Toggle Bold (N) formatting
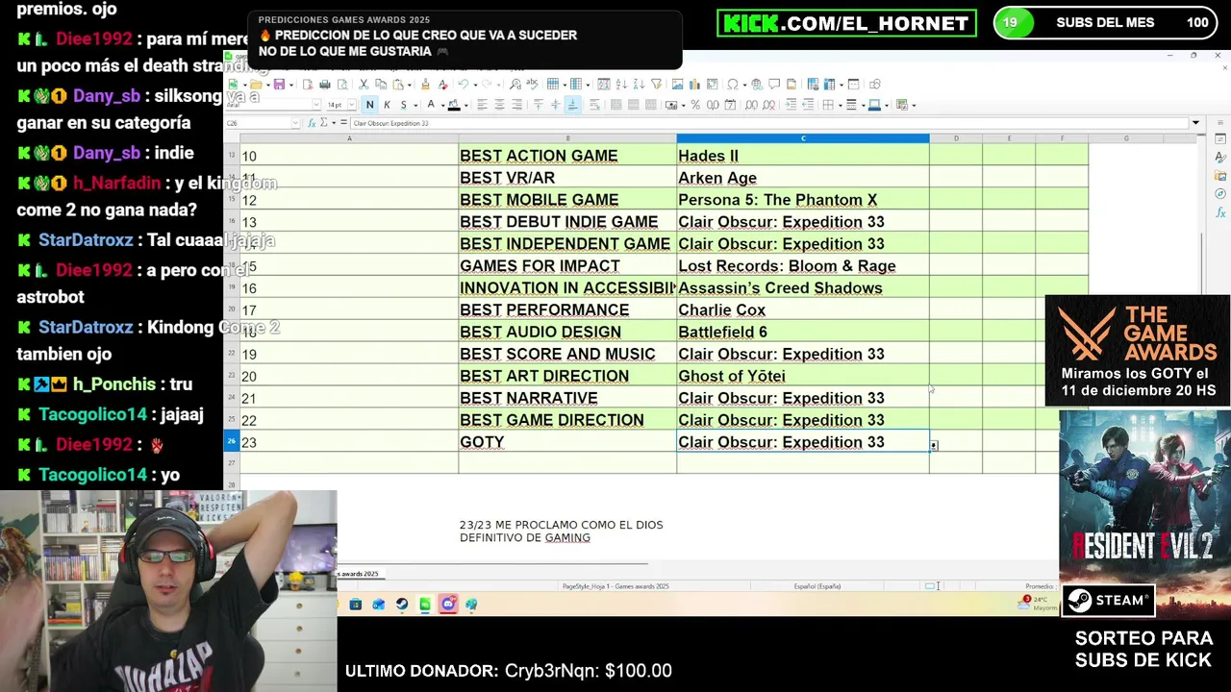This screenshot has height=692, width=1231. pyautogui.click(x=369, y=105)
